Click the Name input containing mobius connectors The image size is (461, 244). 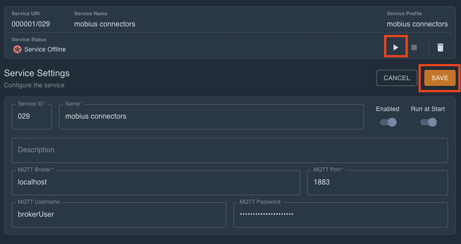click(x=211, y=116)
